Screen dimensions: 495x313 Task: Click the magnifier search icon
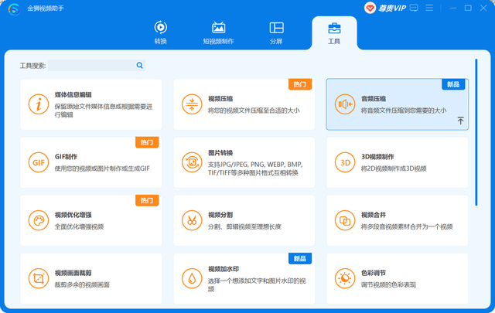[x=139, y=66]
